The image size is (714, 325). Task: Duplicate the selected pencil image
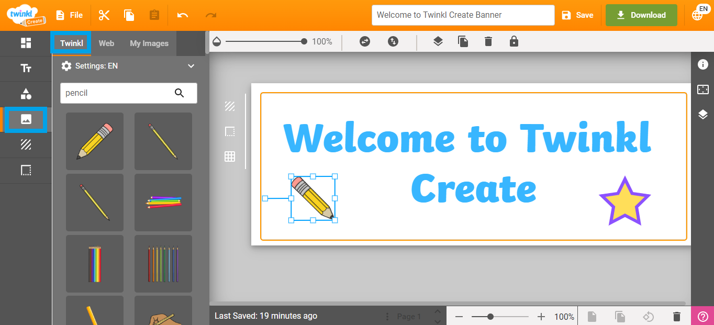(463, 41)
